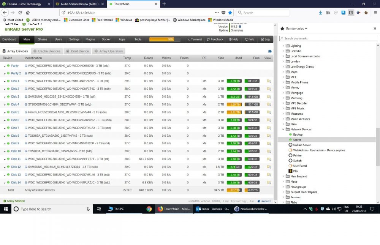Screen dimensions: 380x245
Task: Open the Terminal in the unRAID menu bar
Action: [194, 39]
